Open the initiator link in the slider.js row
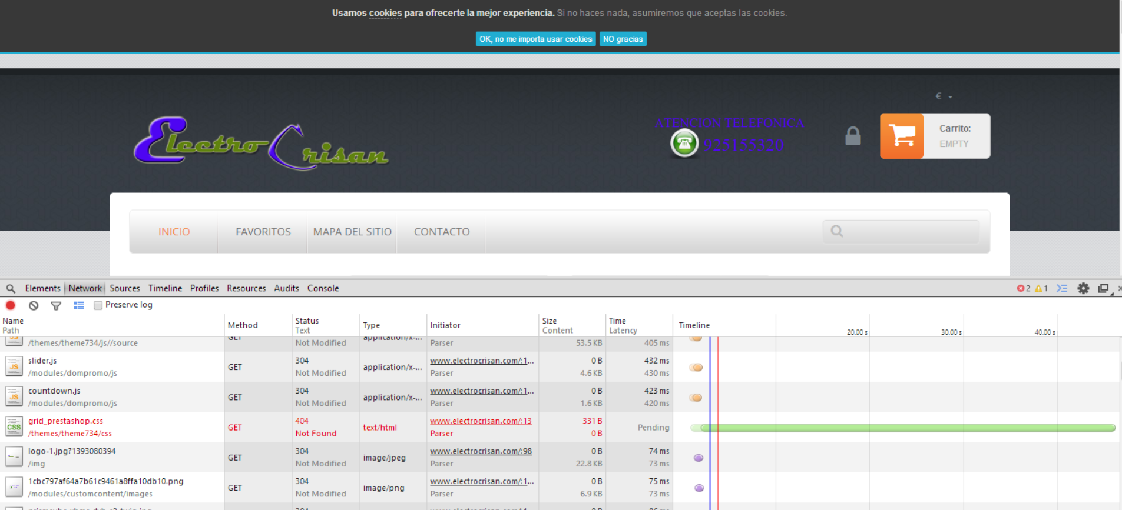The image size is (1122, 510). (482, 361)
